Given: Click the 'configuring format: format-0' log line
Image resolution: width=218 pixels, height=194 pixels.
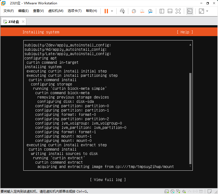Looking at the screenshot, I should click(66, 115).
